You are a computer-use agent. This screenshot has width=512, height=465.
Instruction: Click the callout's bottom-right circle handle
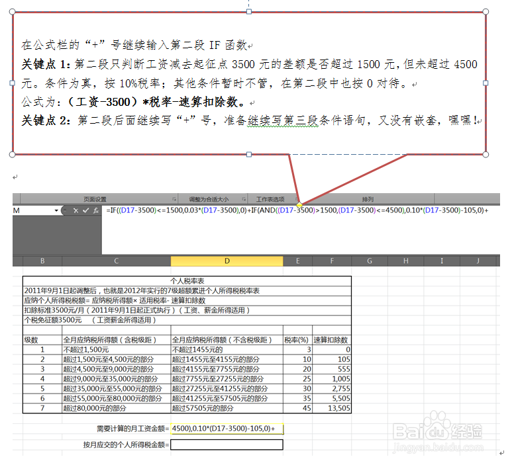pos(486,155)
